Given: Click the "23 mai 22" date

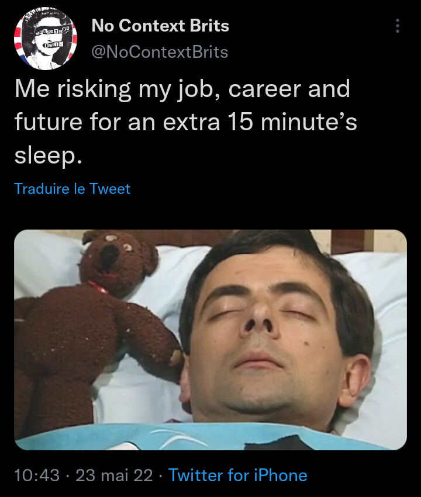Looking at the screenshot, I should (x=114, y=475).
